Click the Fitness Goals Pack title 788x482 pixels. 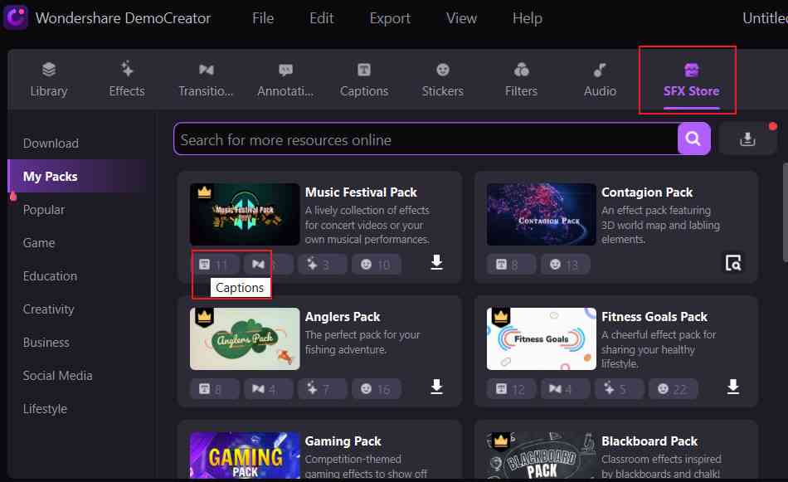654,317
